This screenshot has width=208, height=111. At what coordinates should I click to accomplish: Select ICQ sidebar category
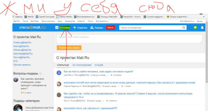tap(15, 61)
